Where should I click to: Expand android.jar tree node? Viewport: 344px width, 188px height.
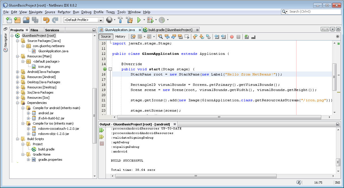(28, 113)
